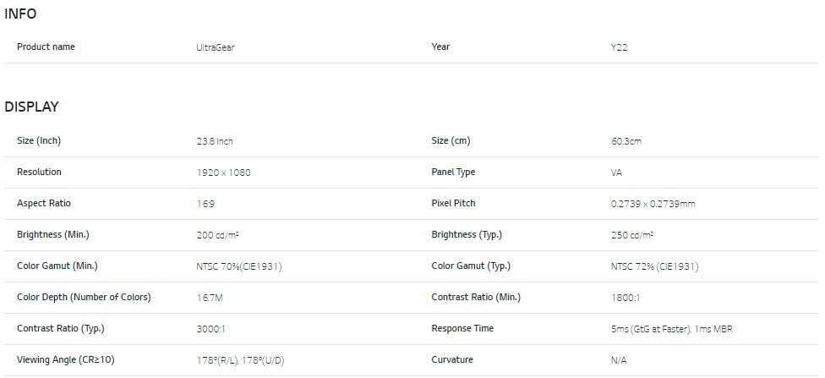Click the INFO section heading
Screen dimensions: 825x378
20,14
